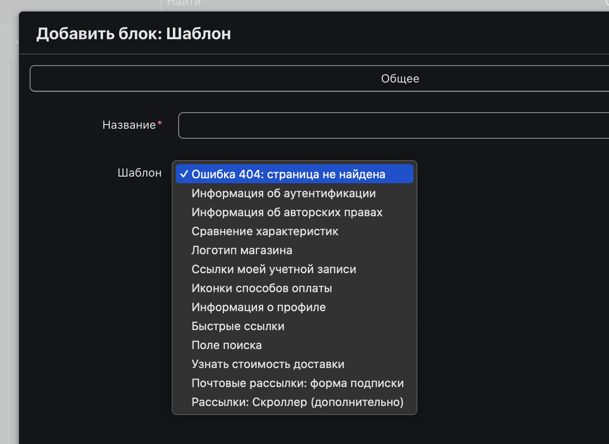609x444 pixels.
Task: Click the "Найти" search field behind dialog
Action: click(384, 4)
